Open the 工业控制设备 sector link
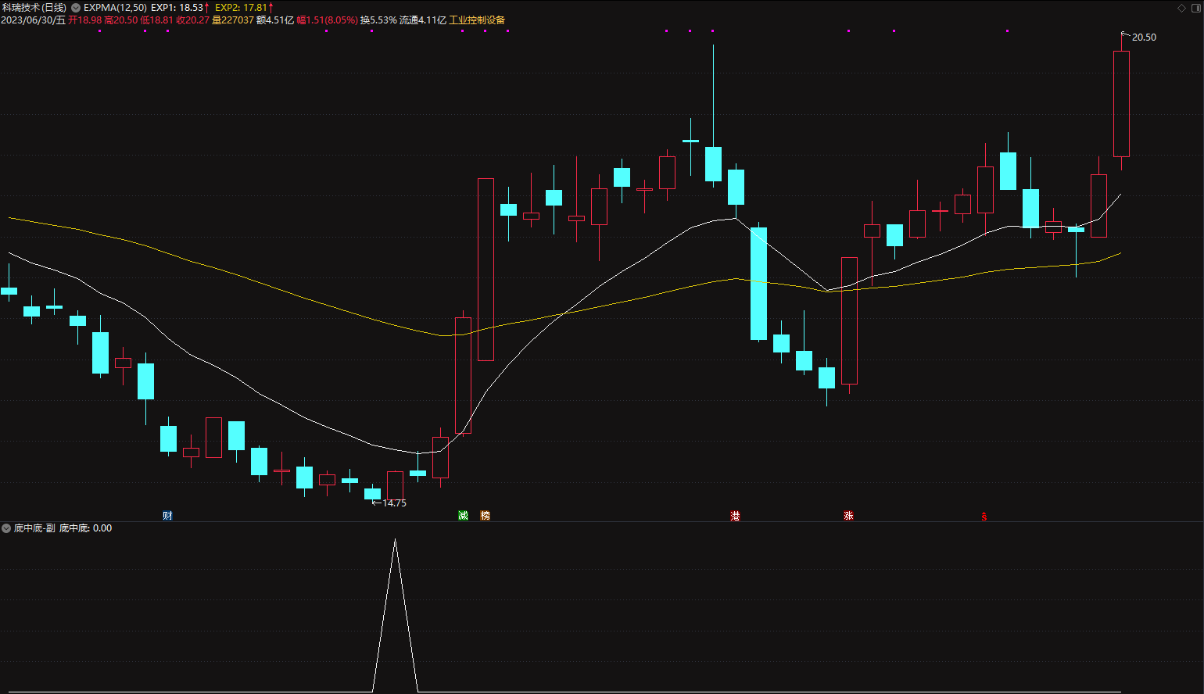1204x694 pixels. [x=477, y=20]
